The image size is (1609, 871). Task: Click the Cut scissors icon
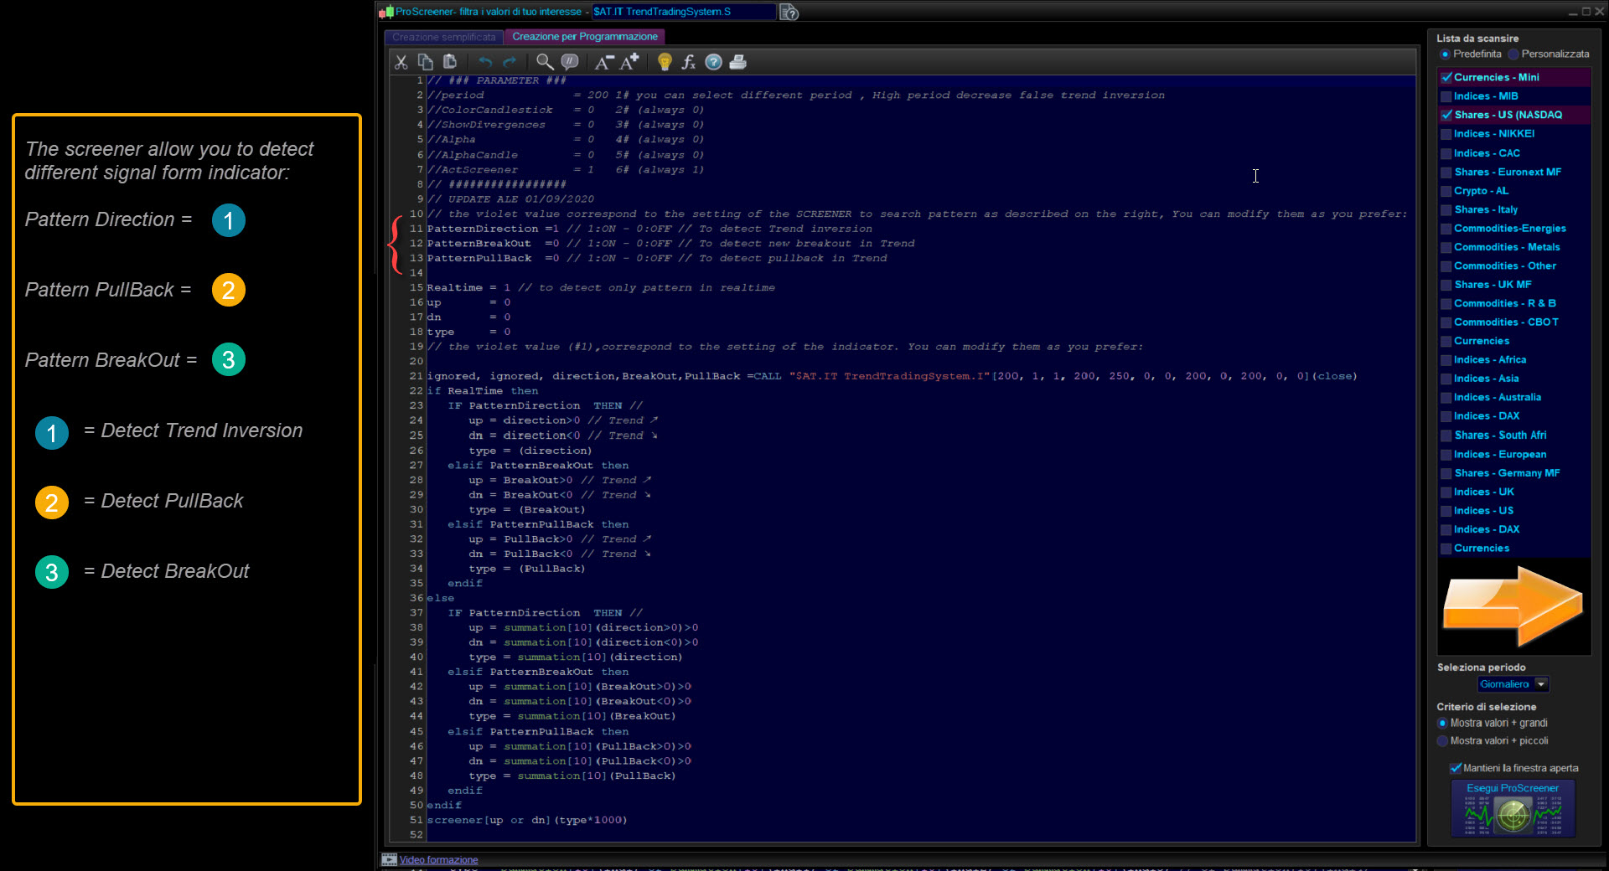point(401,62)
